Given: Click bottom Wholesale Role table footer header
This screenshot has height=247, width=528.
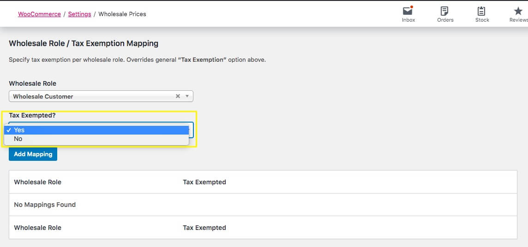Looking at the screenshot, I should tap(38, 228).
